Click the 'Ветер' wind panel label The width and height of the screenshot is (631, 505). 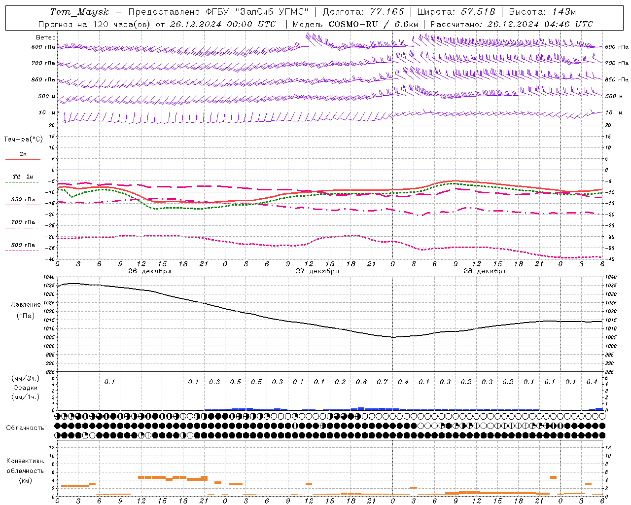(46, 37)
